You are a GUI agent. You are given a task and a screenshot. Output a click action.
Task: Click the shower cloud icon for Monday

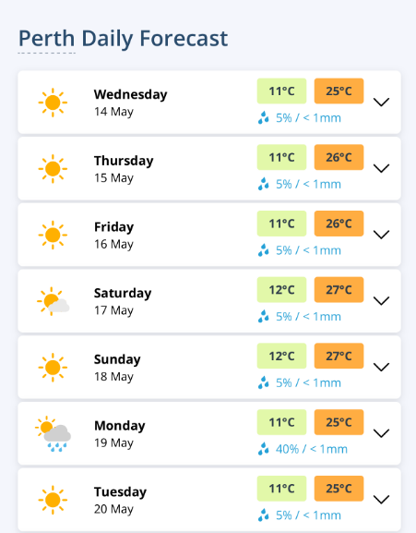(x=53, y=434)
